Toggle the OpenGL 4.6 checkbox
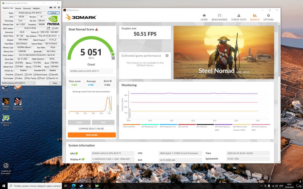 [x=47, y=78]
